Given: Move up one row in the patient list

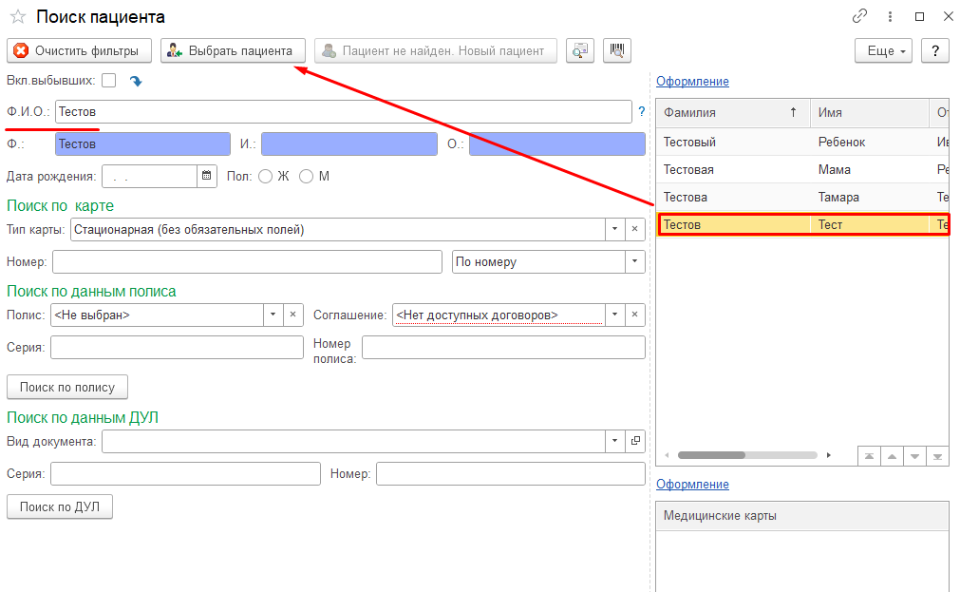Looking at the screenshot, I should point(892,456).
